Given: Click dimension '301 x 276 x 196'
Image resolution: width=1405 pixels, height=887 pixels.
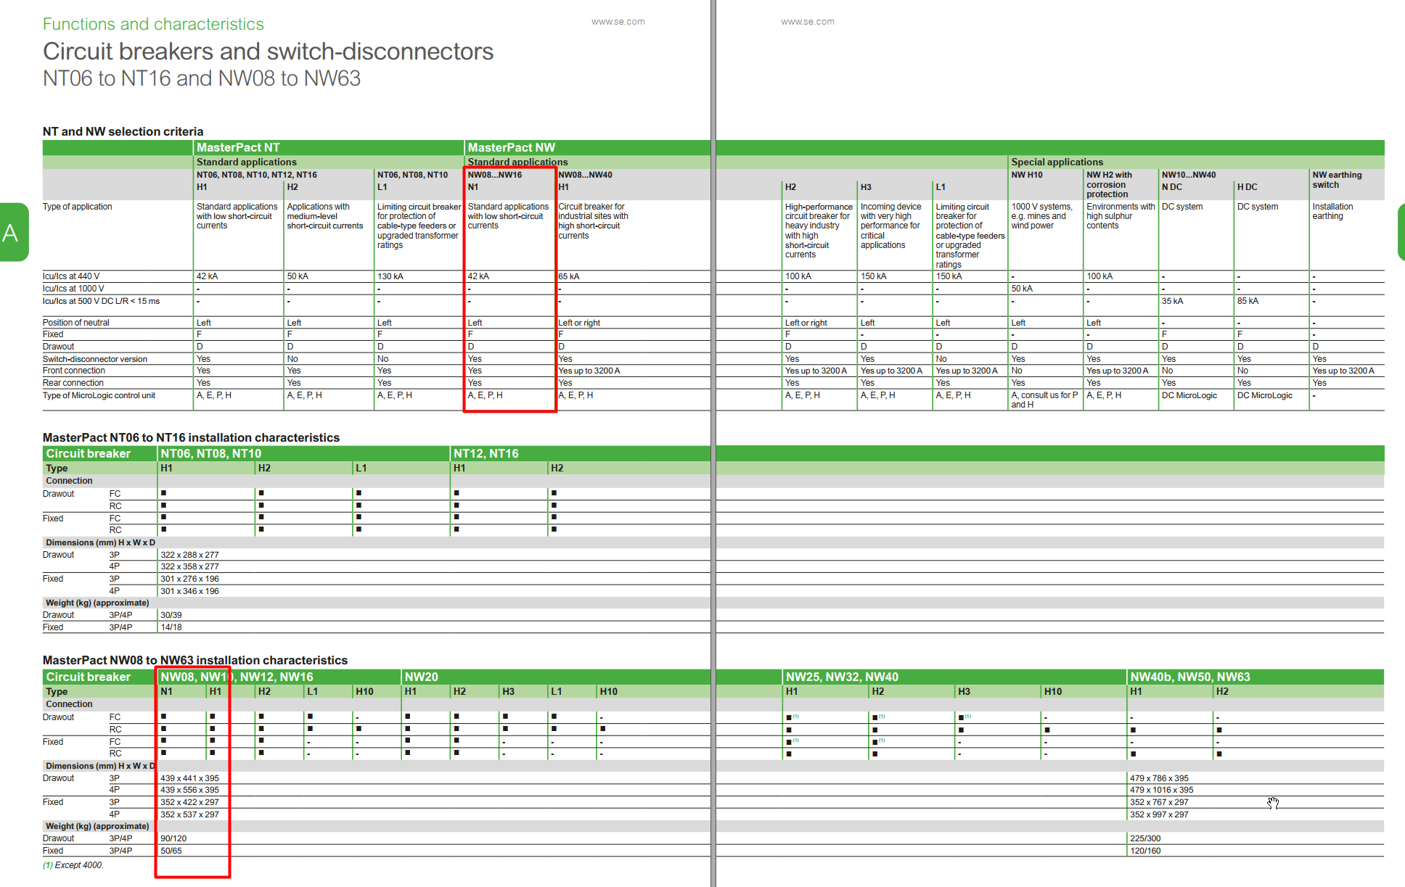Looking at the screenshot, I should (189, 579).
